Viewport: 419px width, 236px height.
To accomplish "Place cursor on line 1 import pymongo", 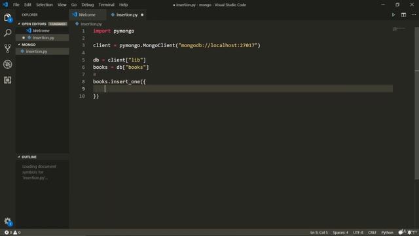I will coord(113,31).
